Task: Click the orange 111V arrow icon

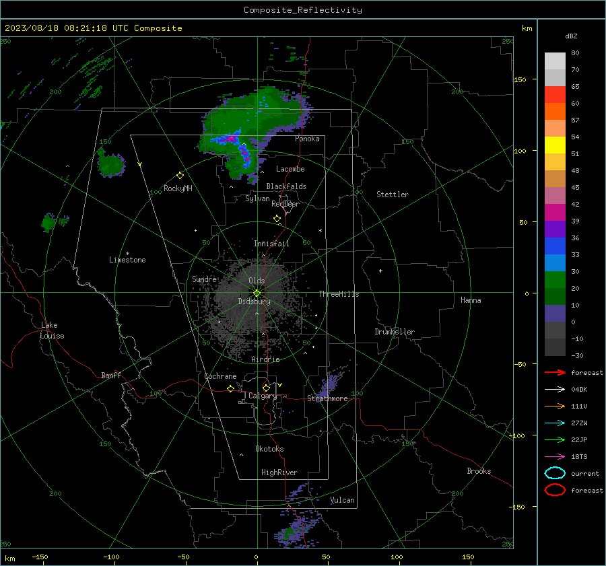Action: 555,406
